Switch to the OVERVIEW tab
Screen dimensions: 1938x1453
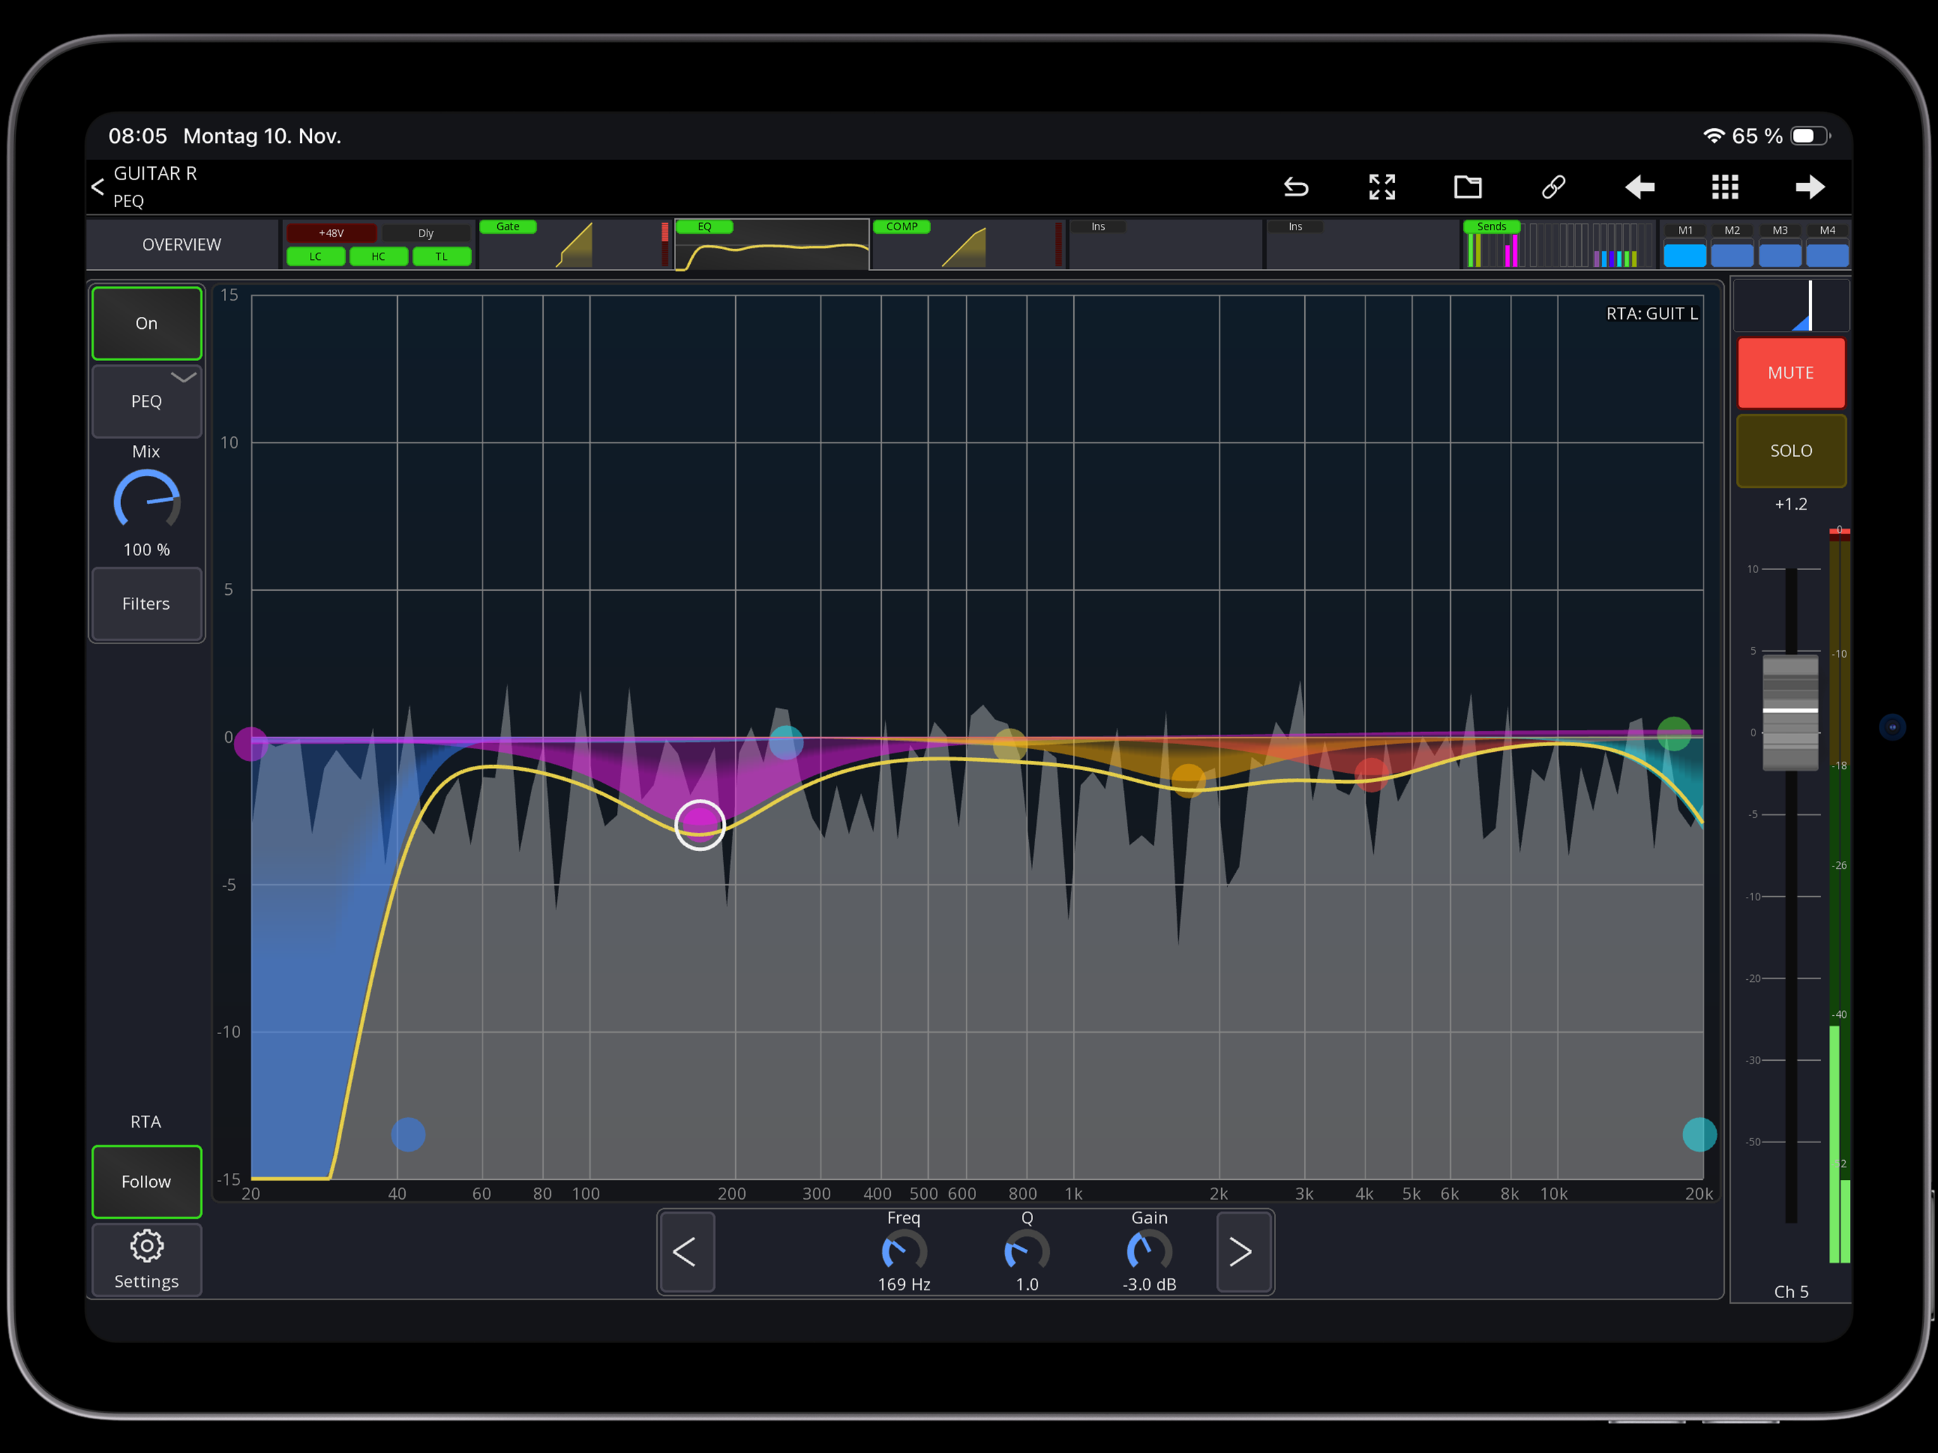click(x=182, y=244)
